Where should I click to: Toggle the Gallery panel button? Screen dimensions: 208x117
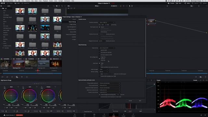[10, 3]
